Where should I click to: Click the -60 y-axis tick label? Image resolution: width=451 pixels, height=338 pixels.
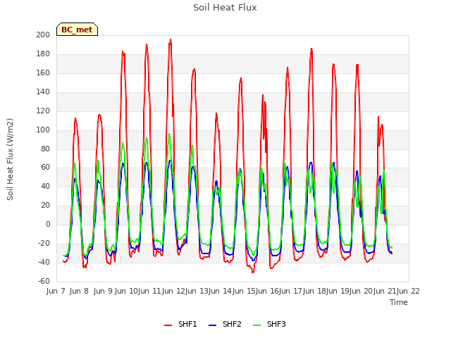point(44,281)
